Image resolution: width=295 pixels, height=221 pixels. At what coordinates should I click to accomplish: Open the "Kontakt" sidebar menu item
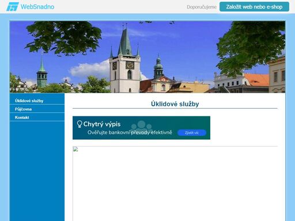point(37,117)
